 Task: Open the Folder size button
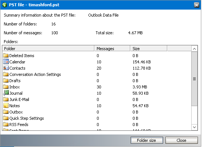click(x=147, y=140)
